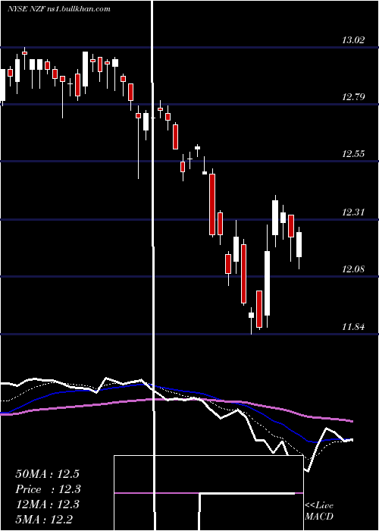Click the 5MA : 12.2 readout
The width and height of the screenshot is (379, 531).
tap(44, 519)
